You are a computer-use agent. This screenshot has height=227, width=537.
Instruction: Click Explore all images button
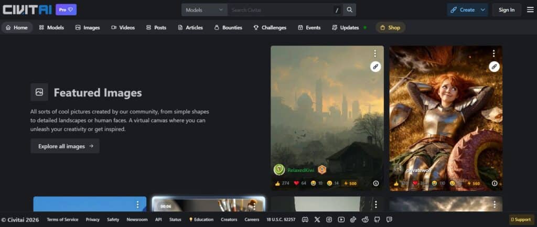coord(65,146)
